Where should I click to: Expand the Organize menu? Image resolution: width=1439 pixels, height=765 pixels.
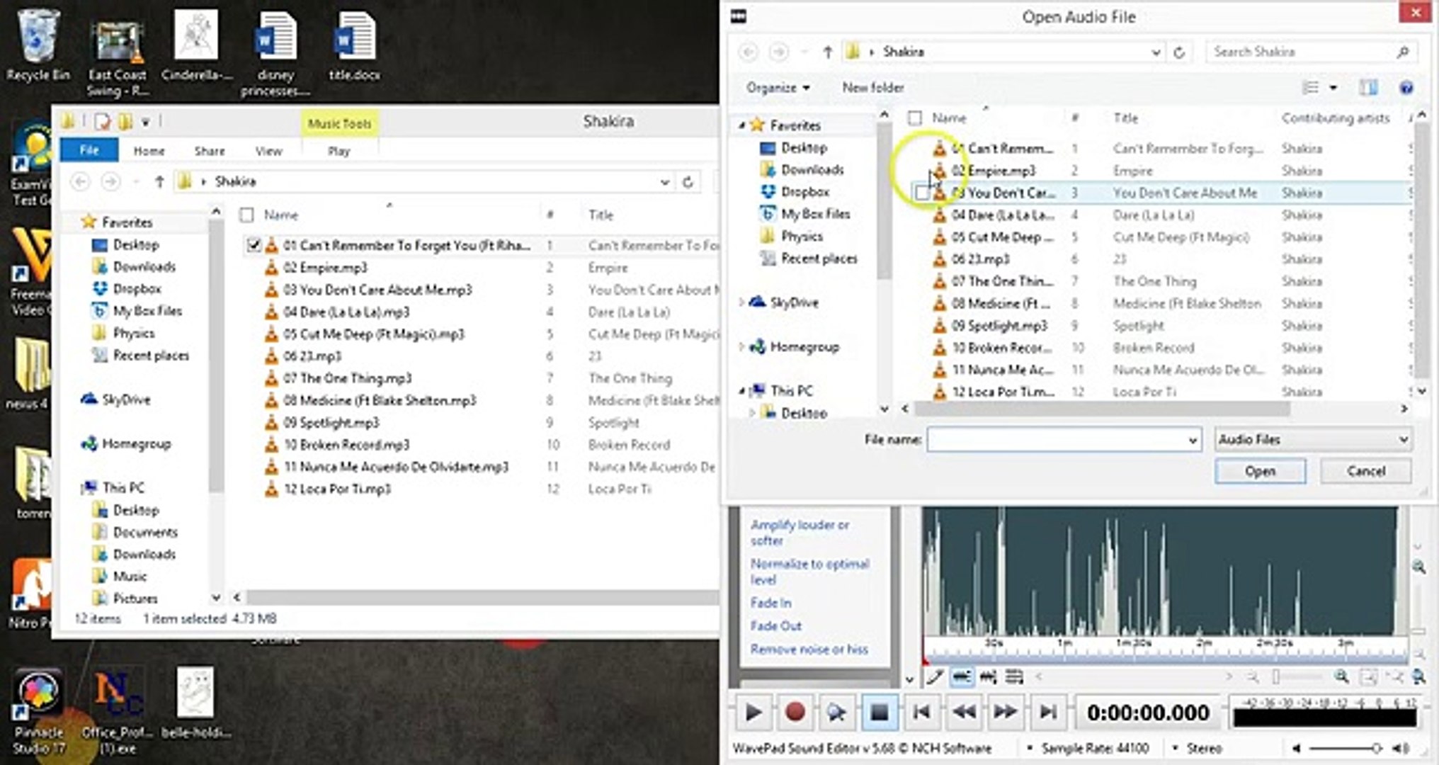point(778,88)
